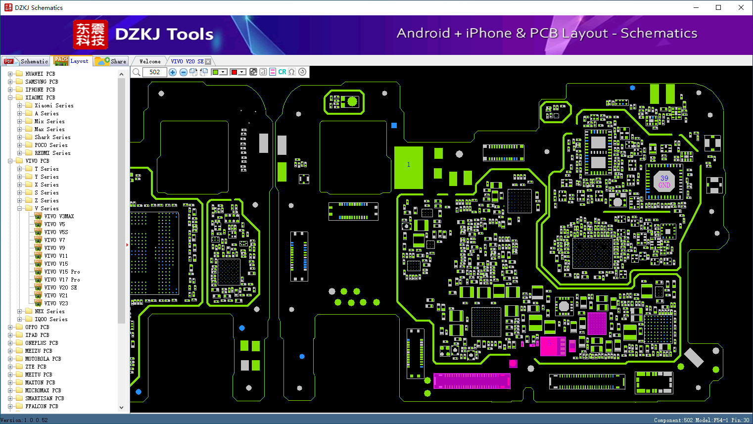Expand the NEX Series tree node
753x424 pixels.
click(x=19, y=311)
